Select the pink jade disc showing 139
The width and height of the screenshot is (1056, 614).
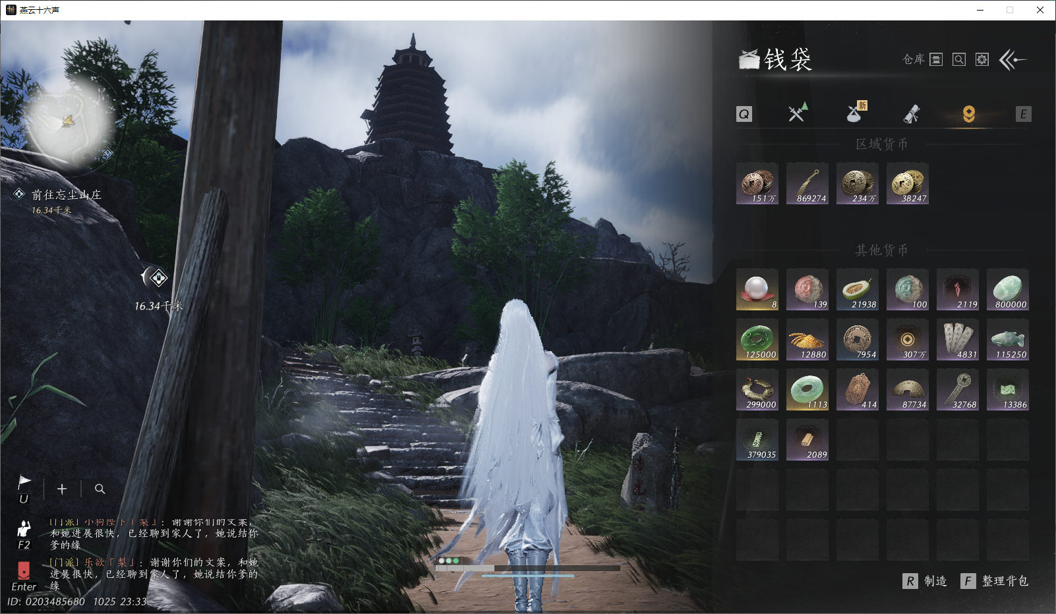807,289
